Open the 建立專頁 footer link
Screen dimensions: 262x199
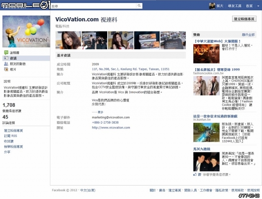point(175,190)
